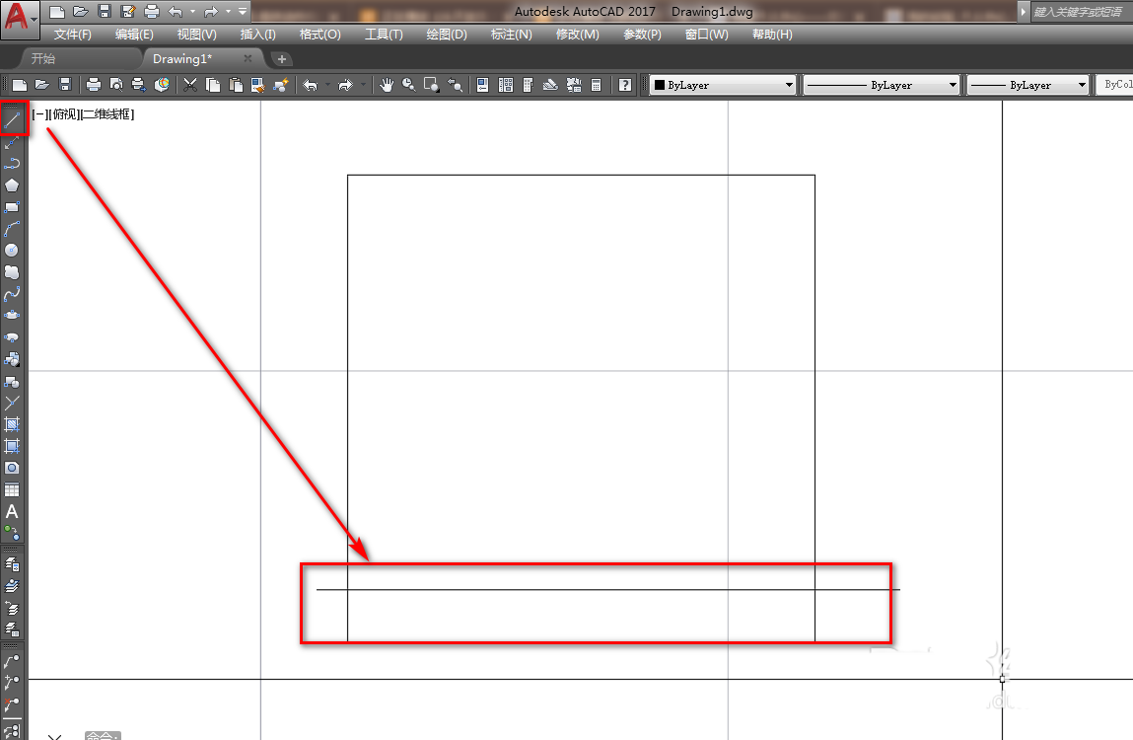Select the Gradient tool in draw toolbar
Image resolution: width=1133 pixels, height=740 pixels.
(x=12, y=446)
